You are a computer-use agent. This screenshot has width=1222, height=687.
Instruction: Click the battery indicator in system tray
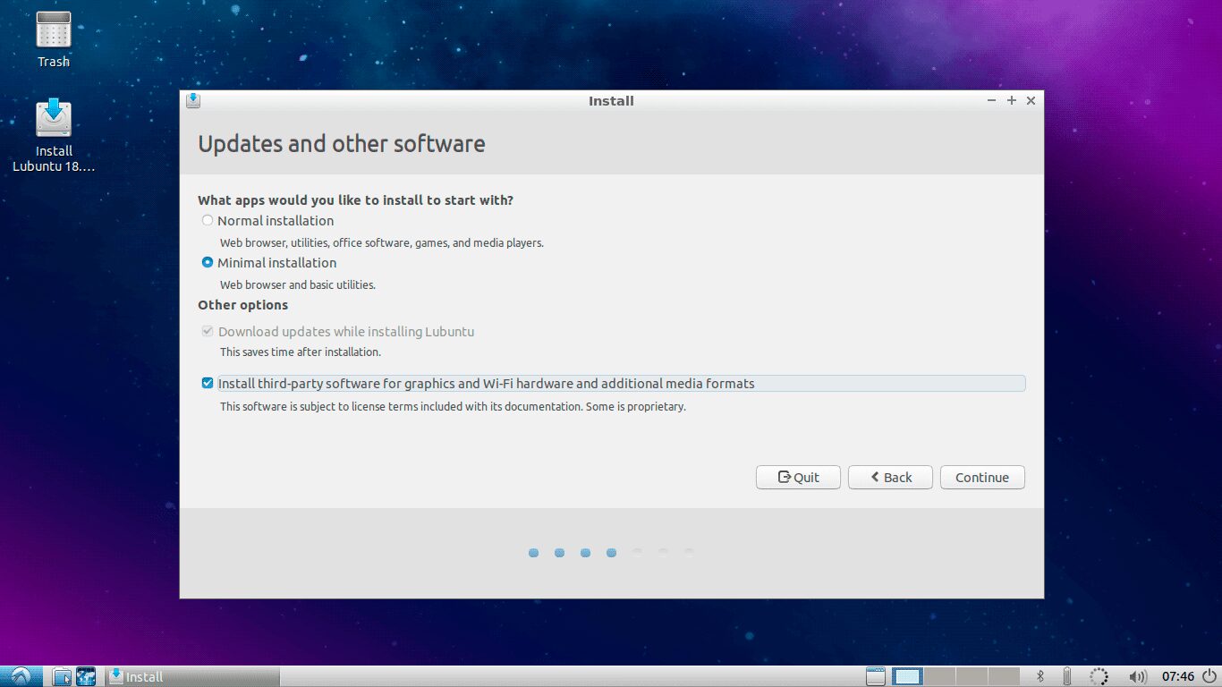(1067, 676)
